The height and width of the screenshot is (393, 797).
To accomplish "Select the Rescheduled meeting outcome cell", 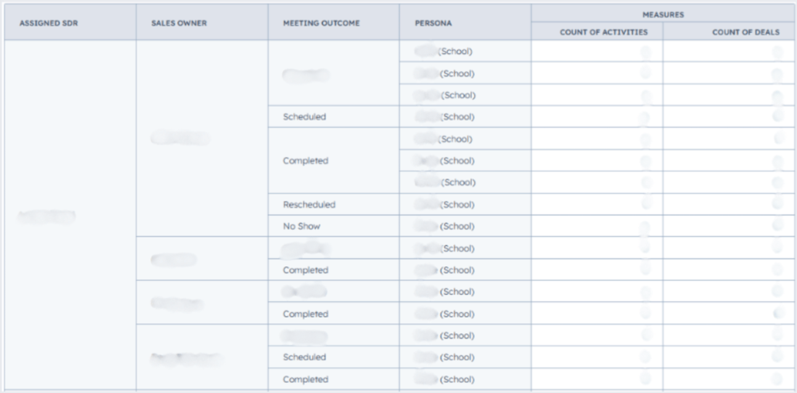I will (309, 205).
